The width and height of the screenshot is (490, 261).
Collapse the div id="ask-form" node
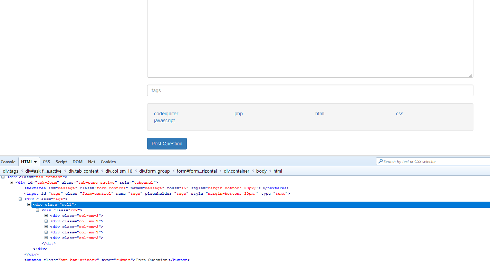coord(11,182)
